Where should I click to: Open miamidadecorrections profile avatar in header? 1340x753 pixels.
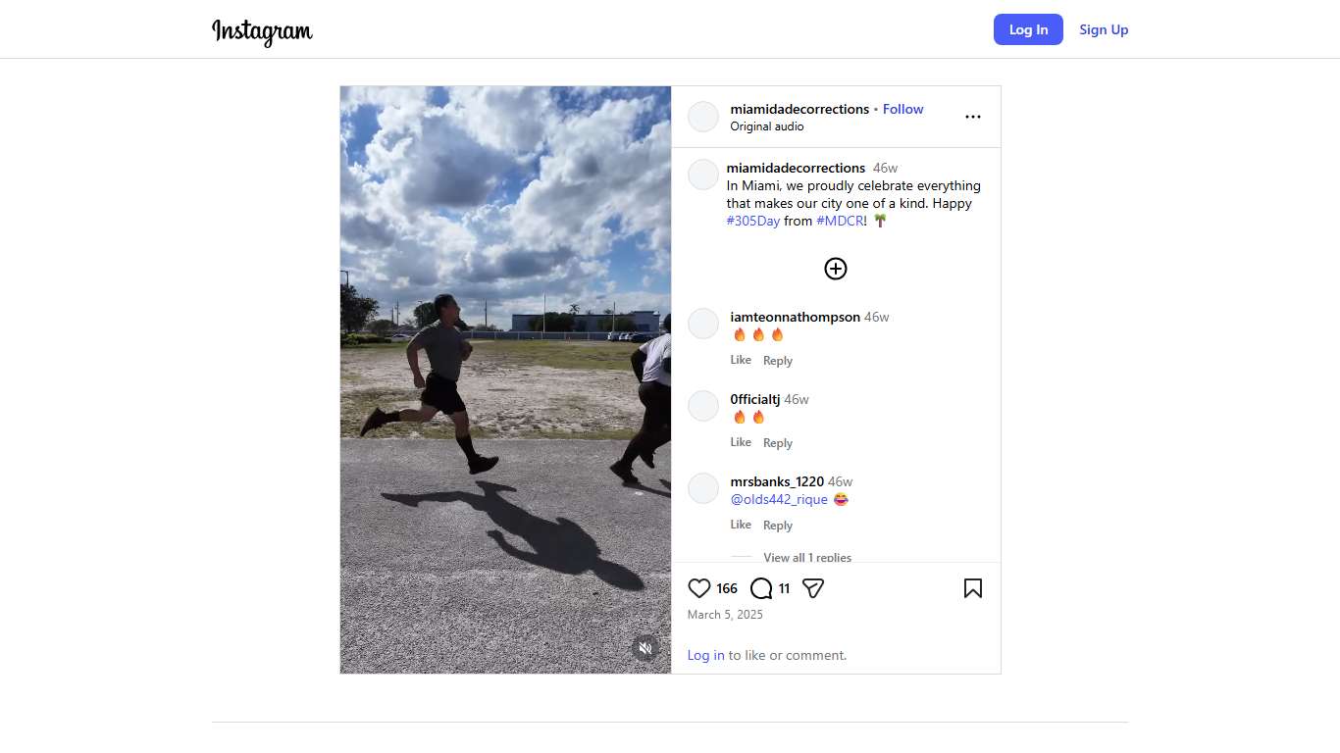coord(703,117)
